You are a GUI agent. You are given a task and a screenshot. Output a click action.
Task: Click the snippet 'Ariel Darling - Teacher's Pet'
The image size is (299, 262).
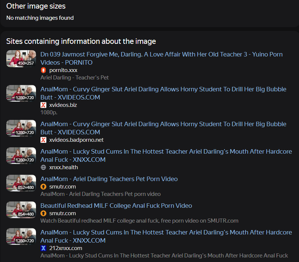pos(74,78)
